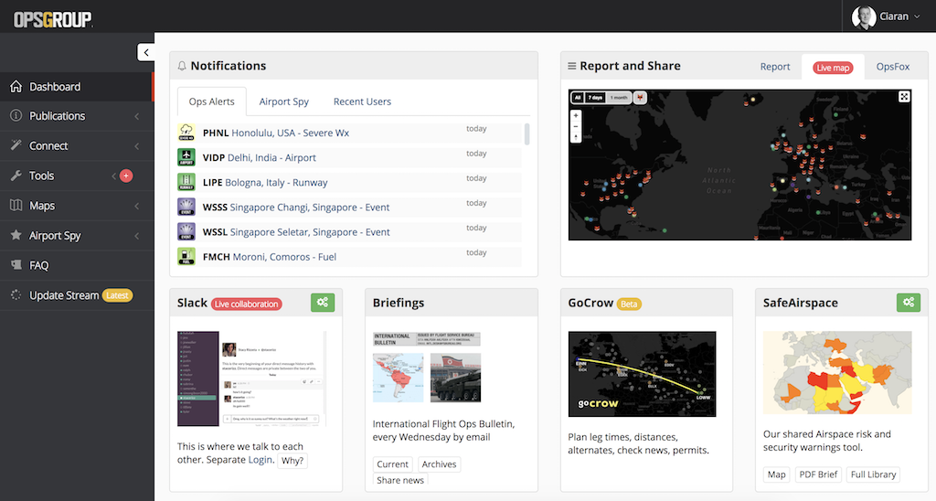Reset the map compass bearing

pos(576,137)
